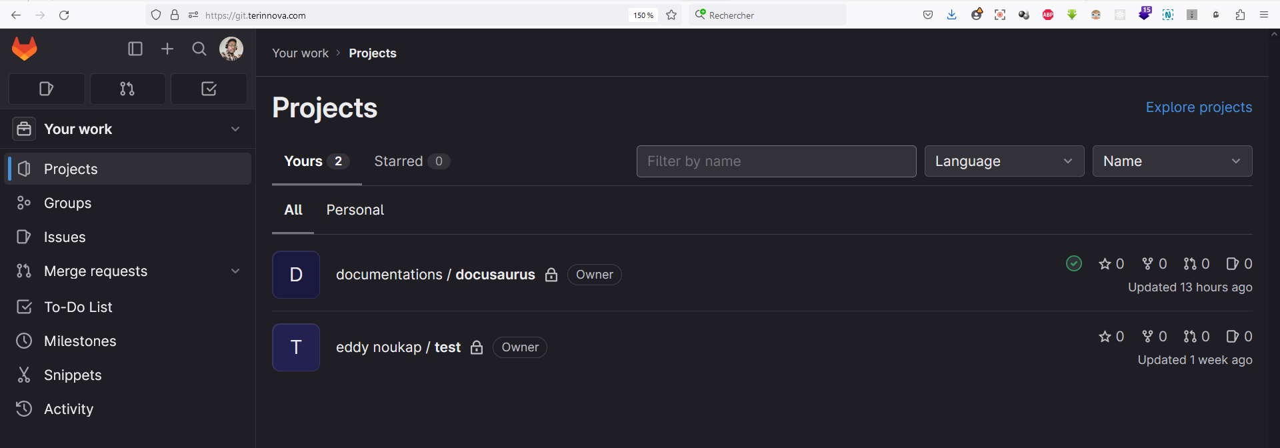The image size is (1280, 448).
Task: Open Explore projects link
Action: coord(1198,107)
